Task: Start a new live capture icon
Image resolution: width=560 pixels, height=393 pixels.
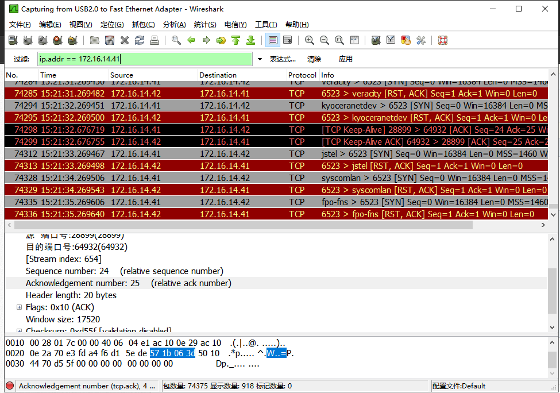Action: click(43, 40)
